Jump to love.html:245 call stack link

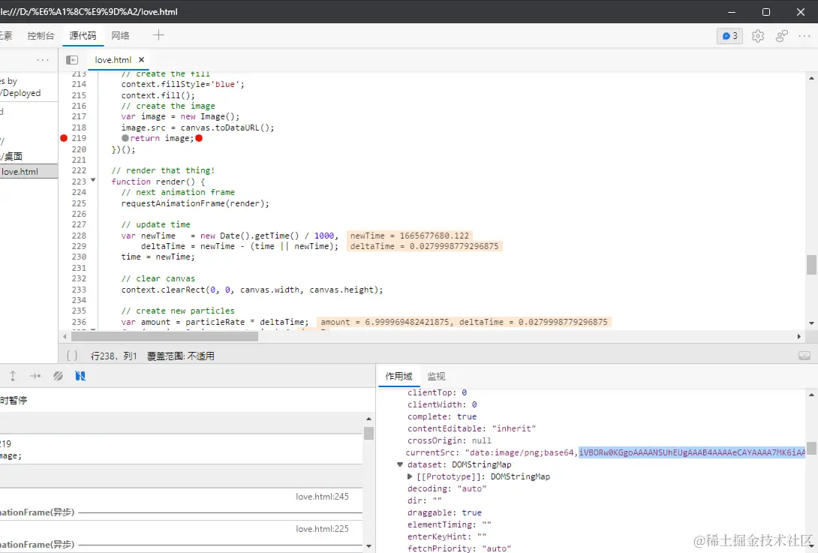pos(322,497)
